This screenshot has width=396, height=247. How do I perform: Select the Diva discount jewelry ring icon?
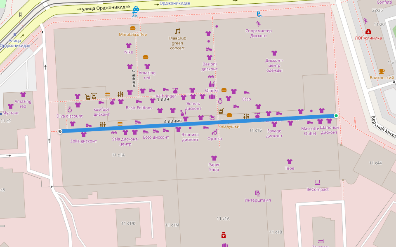coord(70,110)
